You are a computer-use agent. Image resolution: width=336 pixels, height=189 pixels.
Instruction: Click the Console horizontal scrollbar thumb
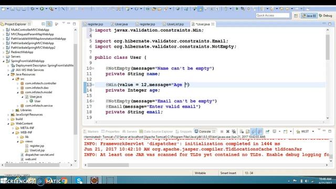pyautogui.click(x=108, y=165)
